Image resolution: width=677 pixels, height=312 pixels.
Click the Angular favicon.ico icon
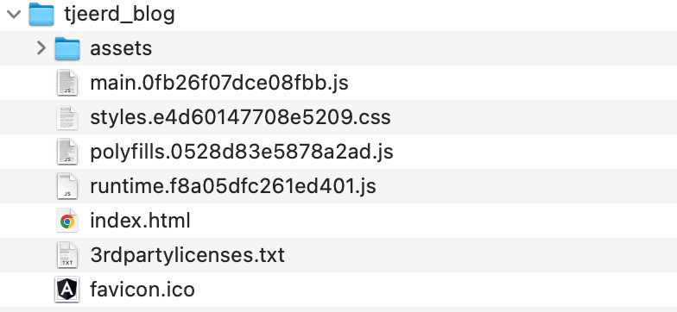pos(67,290)
